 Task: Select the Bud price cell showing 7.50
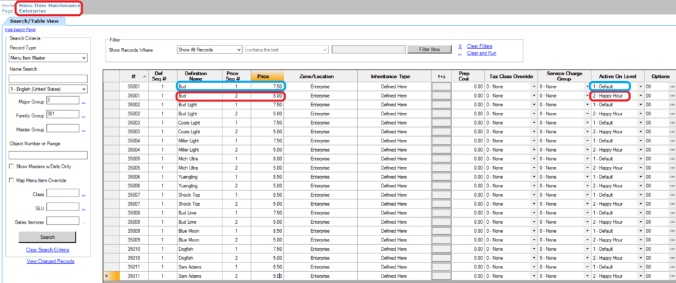click(x=267, y=86)
